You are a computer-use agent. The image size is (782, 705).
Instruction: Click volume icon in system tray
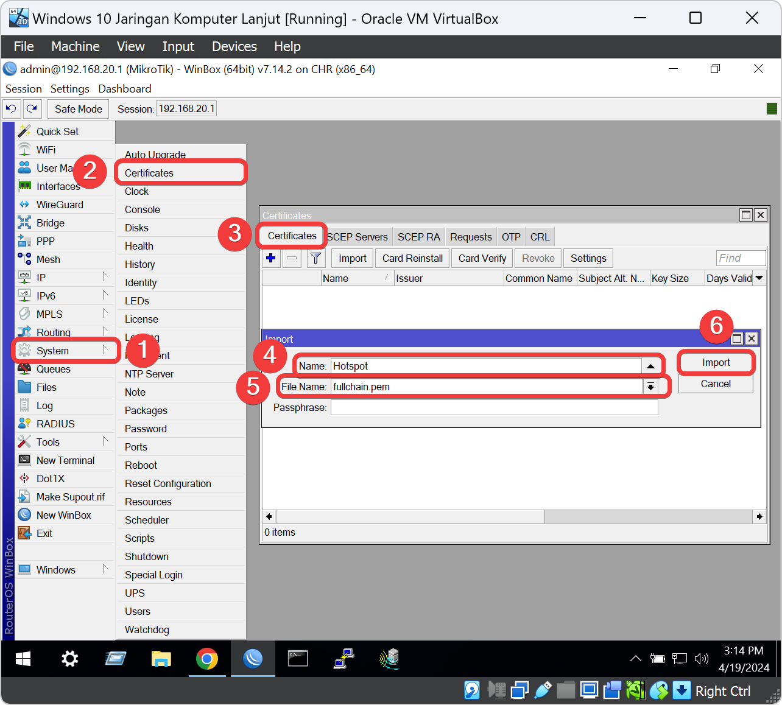tap(702, 659)
